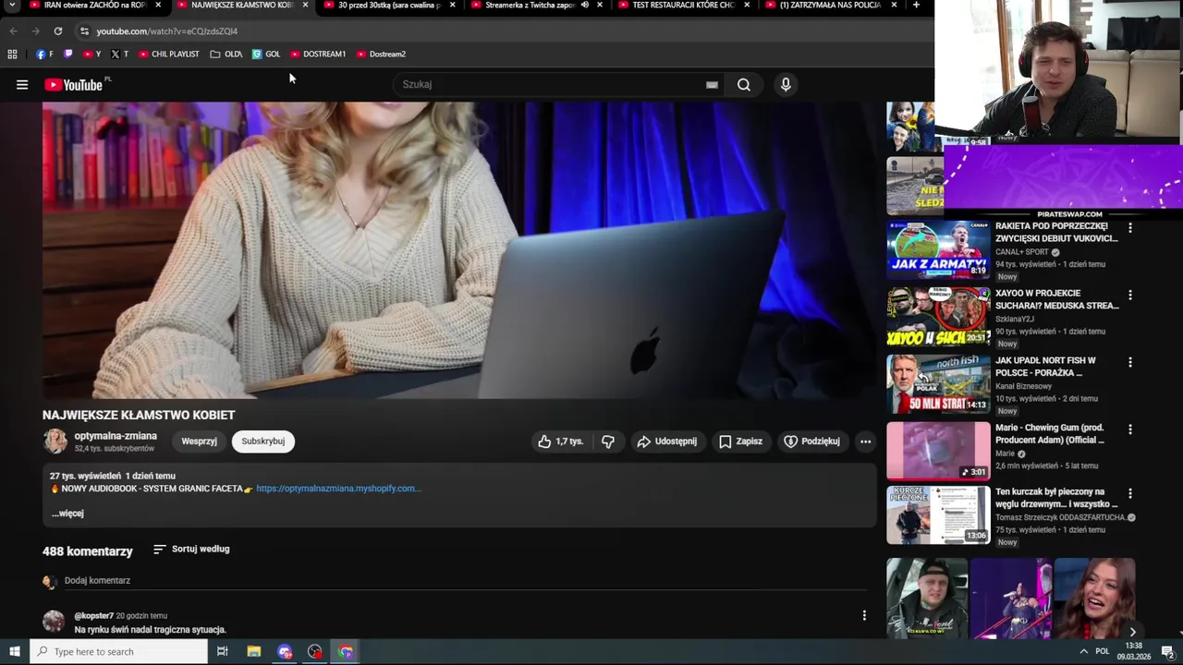Open options menu for kopster7 comment
The width and height of the screenshot is (1183, 665).
point(864,615)
